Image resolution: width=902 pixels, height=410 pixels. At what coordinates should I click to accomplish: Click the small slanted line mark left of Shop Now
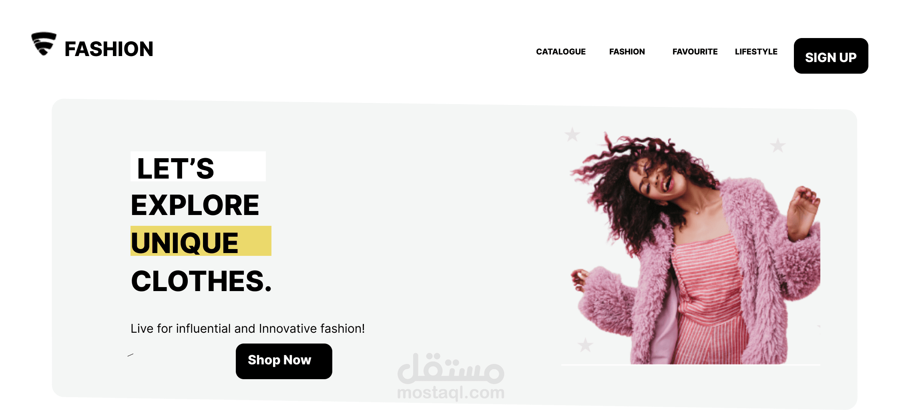[131, 355]
